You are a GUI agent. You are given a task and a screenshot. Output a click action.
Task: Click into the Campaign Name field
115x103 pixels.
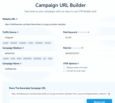click(x=30, y=69)
